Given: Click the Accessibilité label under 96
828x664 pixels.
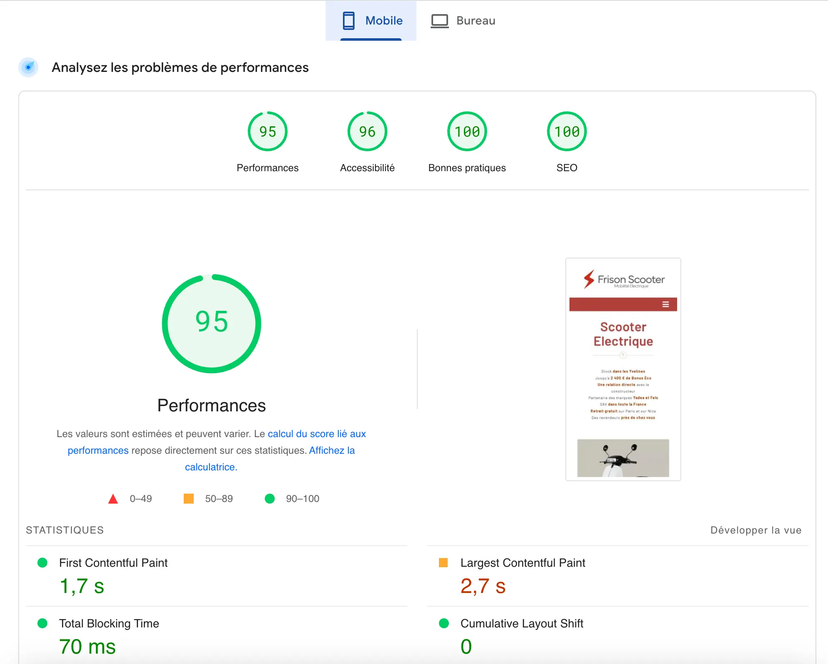Looking at the screenshot, I should point(367,168).
